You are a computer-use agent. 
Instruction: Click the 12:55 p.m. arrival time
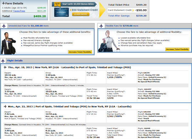(51, 114)
